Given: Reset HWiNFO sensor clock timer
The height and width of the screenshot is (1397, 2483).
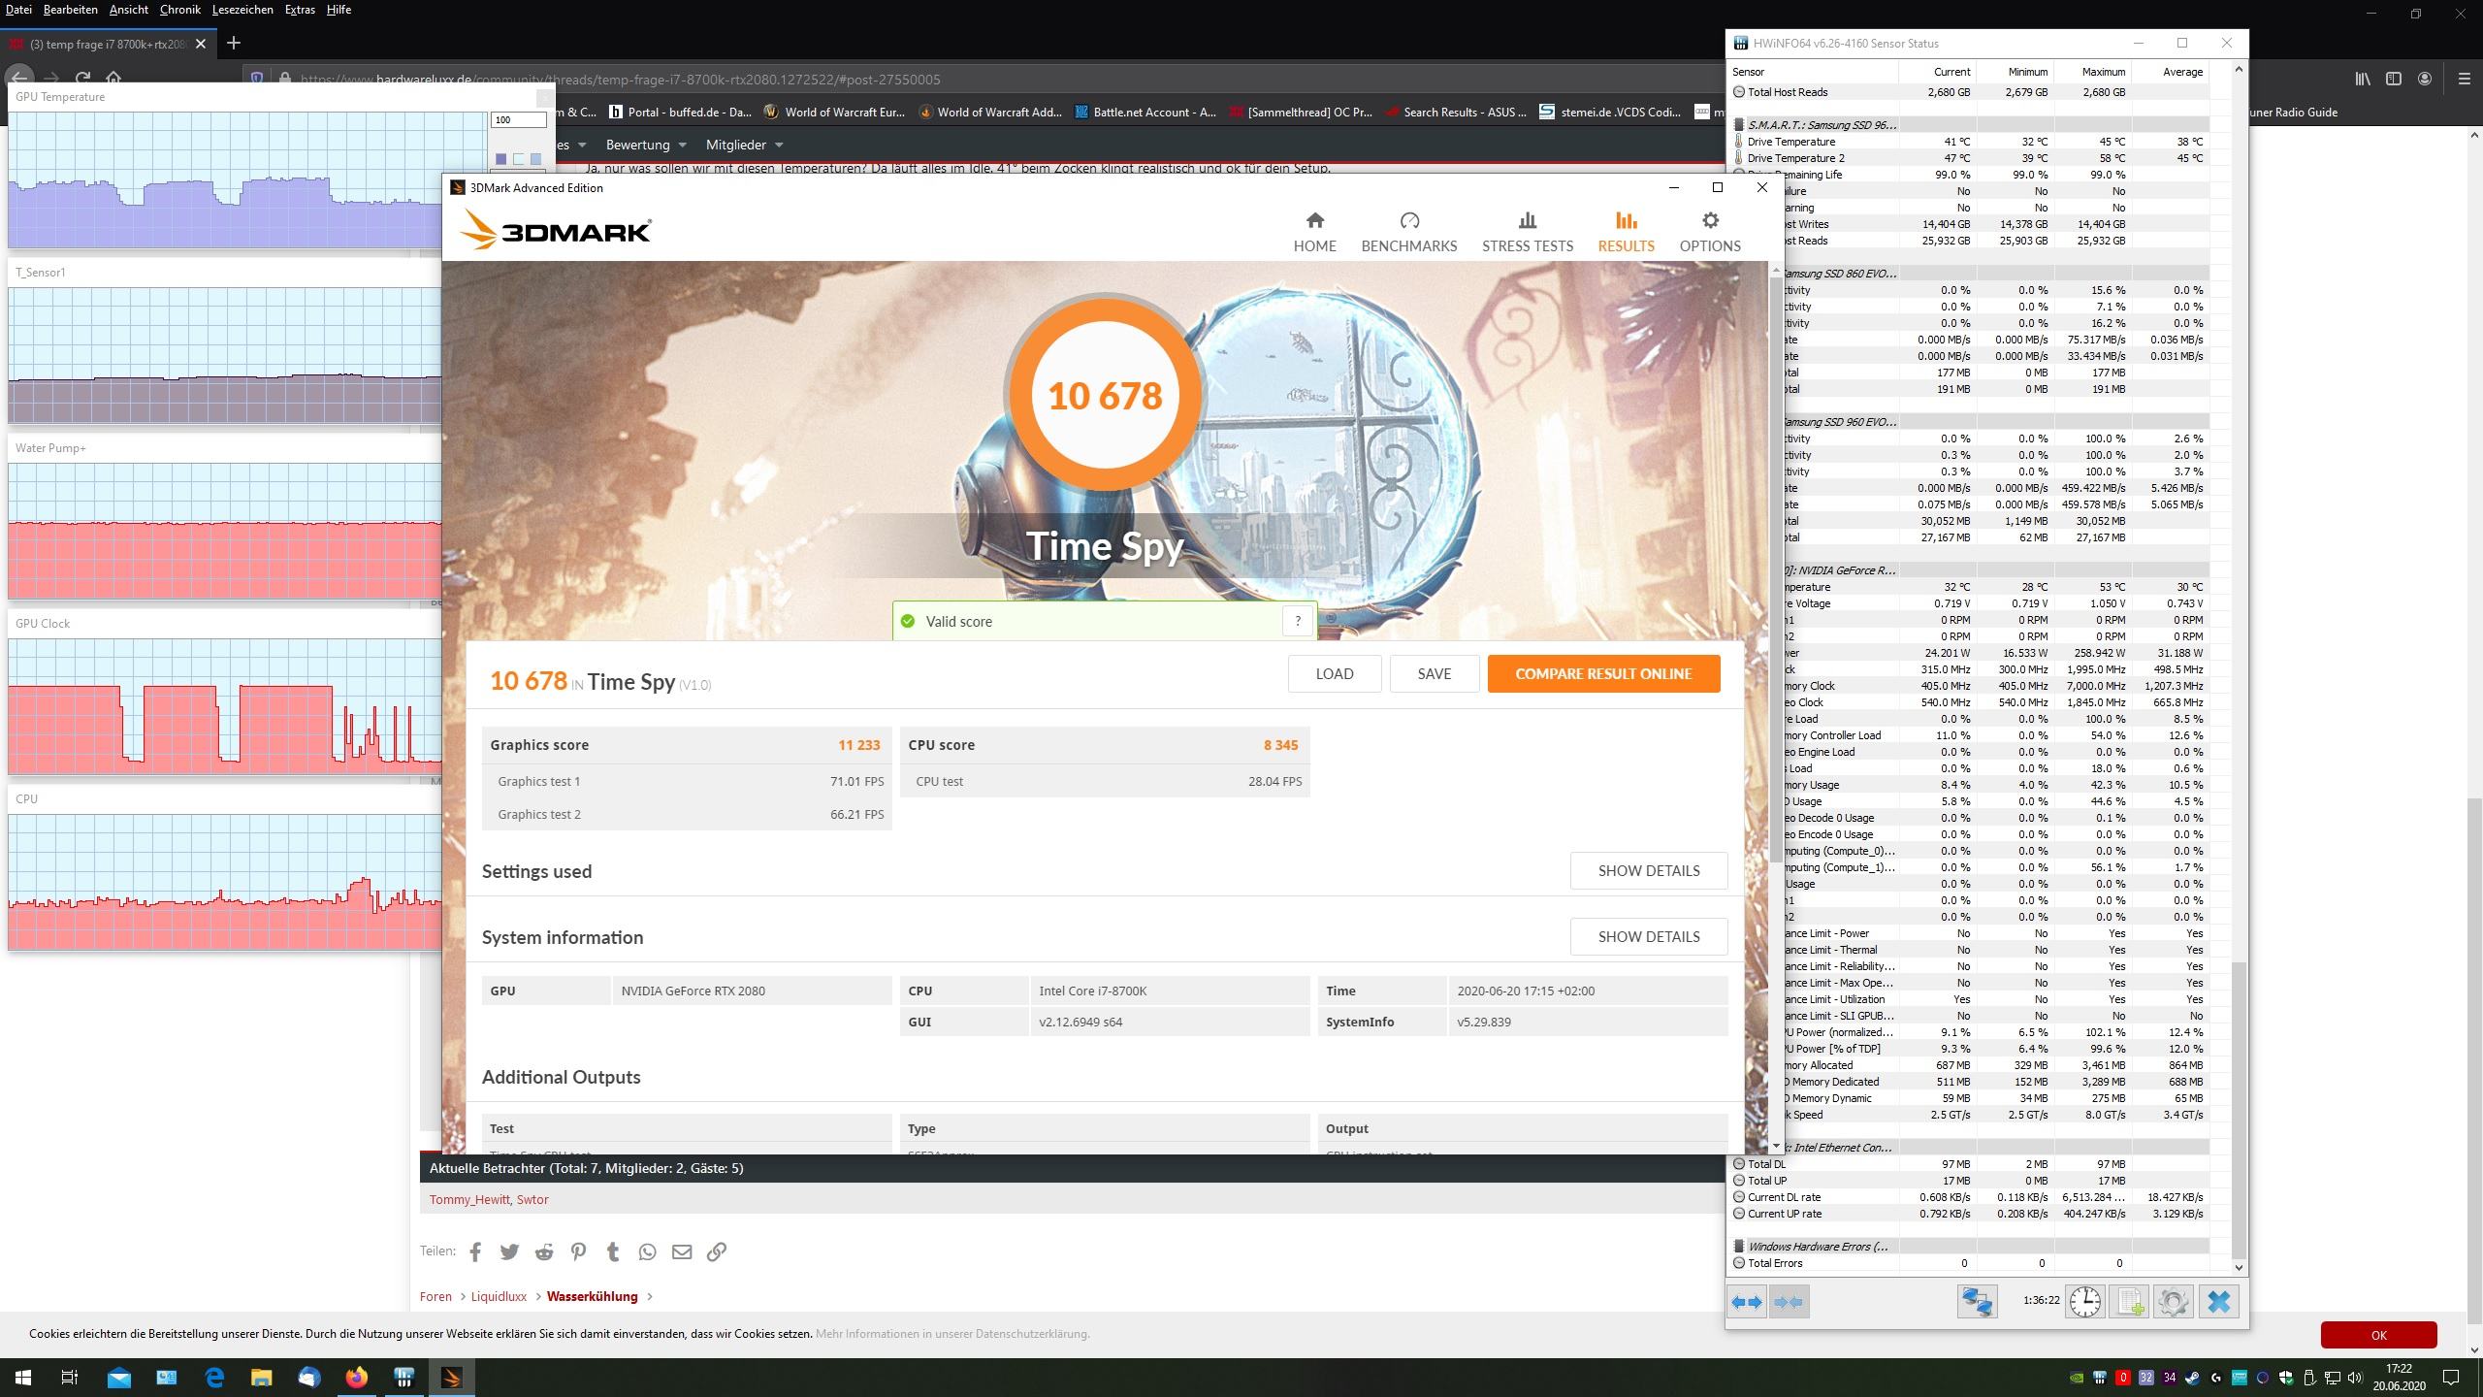Looking at the screenshot, I should click(x=2085, y=1302).
